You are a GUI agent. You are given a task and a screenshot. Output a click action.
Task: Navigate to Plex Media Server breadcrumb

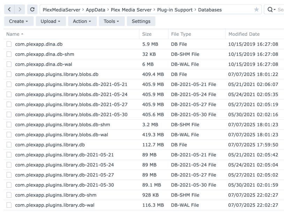click(131, 10)
